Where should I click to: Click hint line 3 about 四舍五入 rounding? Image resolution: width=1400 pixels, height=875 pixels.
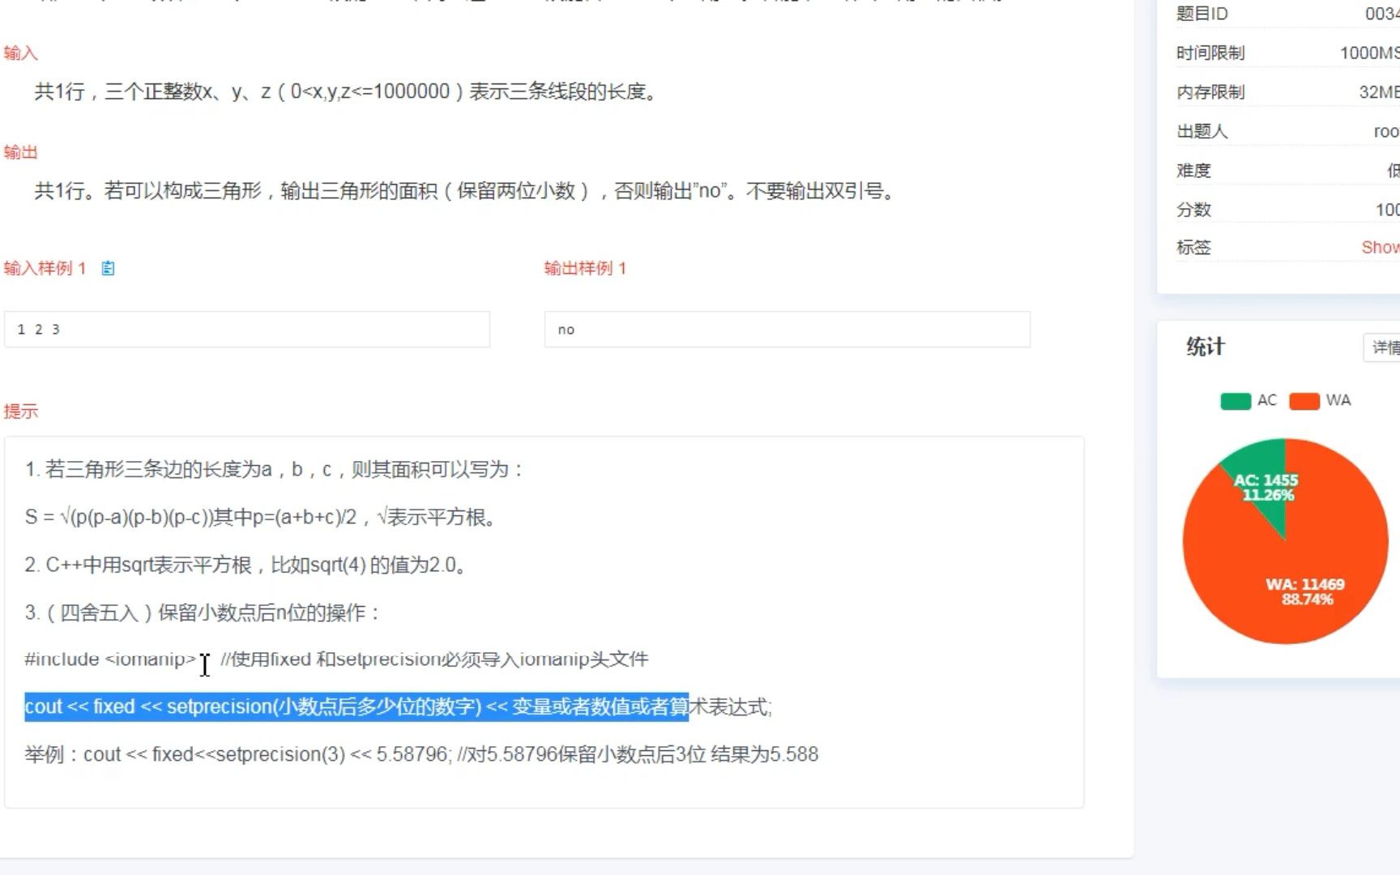203,612
